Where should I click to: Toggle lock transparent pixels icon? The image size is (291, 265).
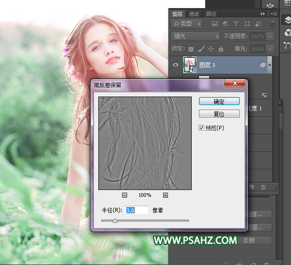click(x=191, y=49)
